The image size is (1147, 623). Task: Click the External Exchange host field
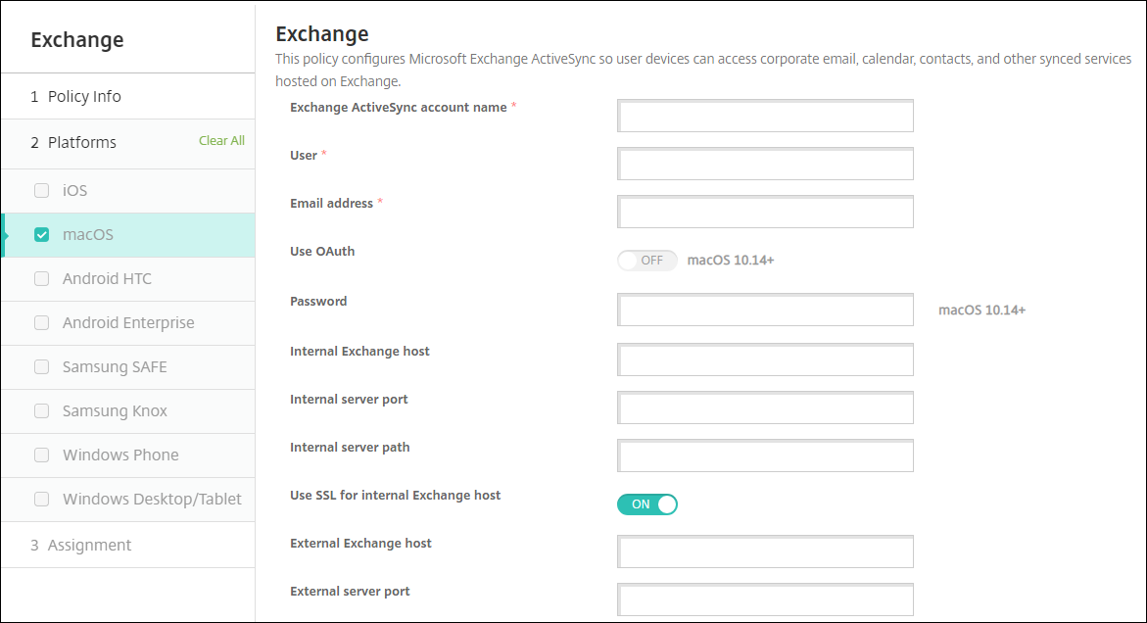(x=765, y=551)
